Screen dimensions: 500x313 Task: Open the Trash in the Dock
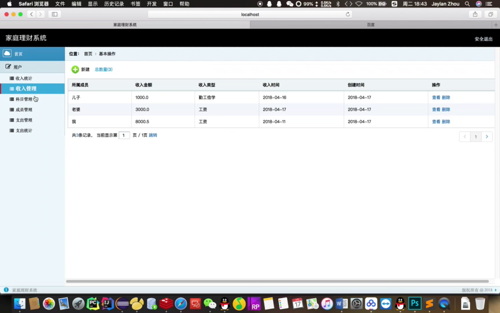click(480, 303)
